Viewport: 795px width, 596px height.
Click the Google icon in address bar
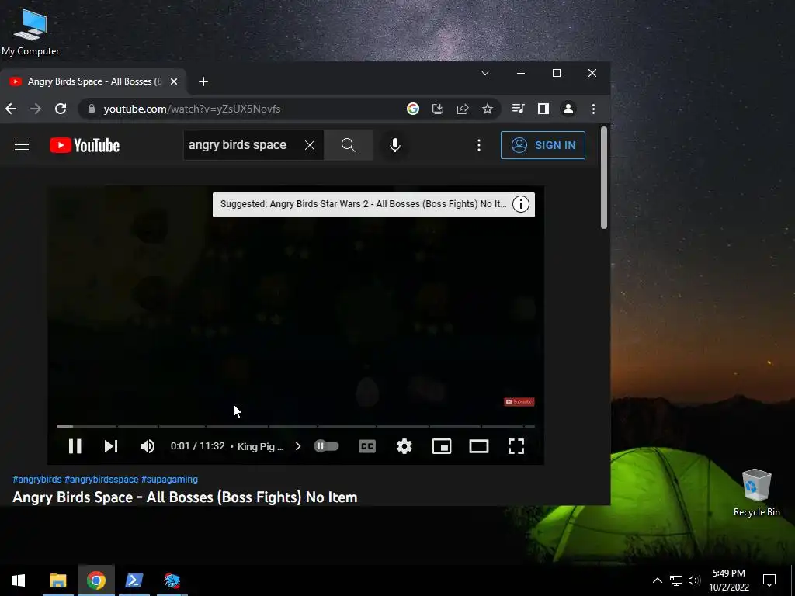413,109
